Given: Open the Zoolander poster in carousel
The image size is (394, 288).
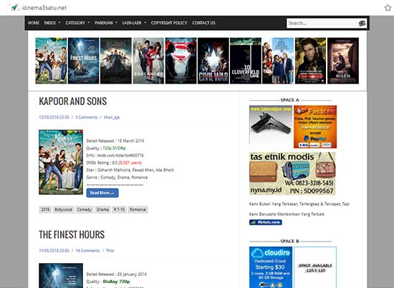Looking at the screenshot, I should (148, 61).
